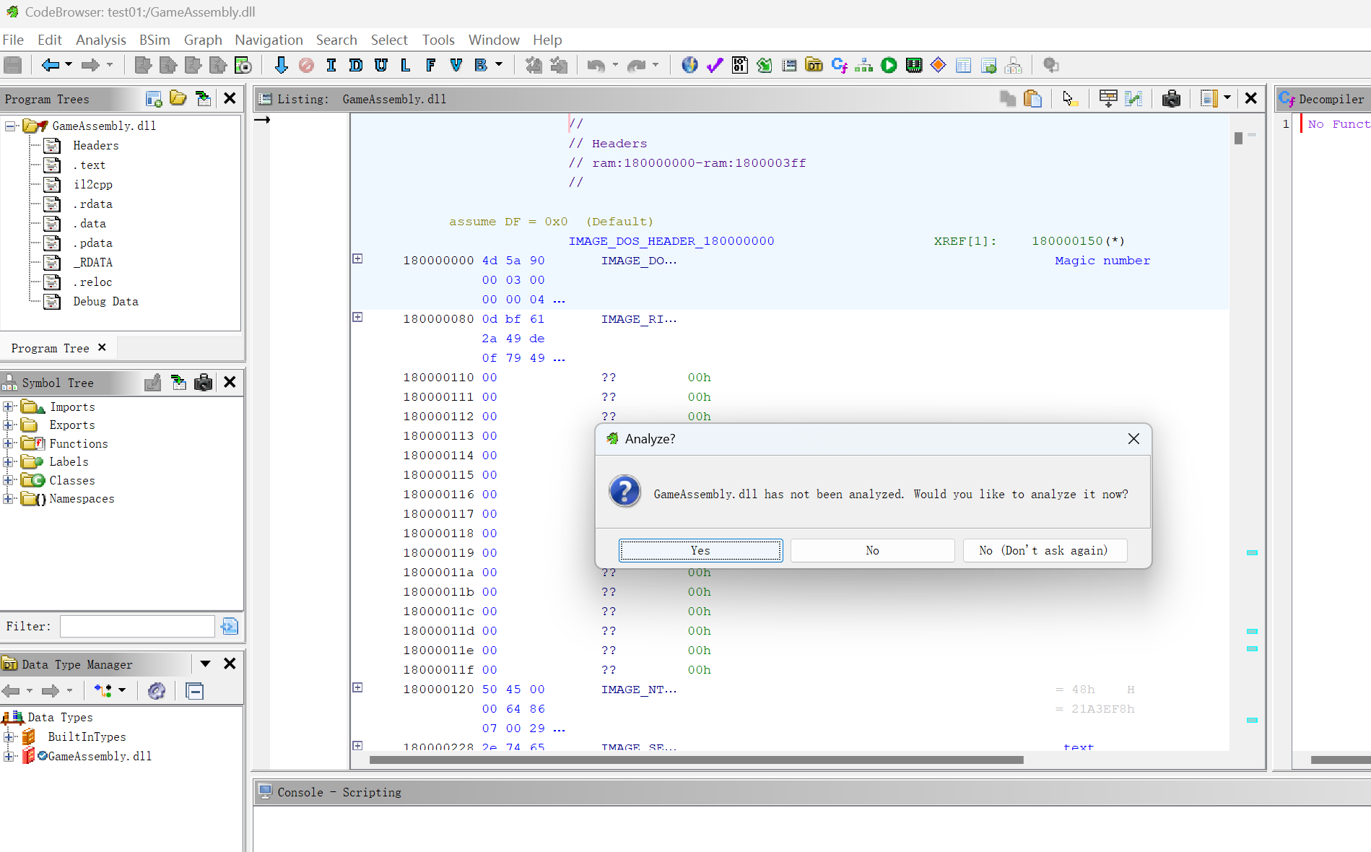Open the memory map chip icon
The image size is (1371, 852).
(x=913, y=65)
